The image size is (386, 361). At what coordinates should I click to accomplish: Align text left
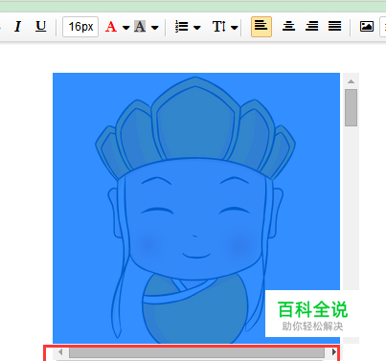point(261,27)
